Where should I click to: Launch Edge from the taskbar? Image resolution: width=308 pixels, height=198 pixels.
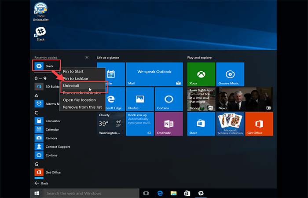coord(160,193)
